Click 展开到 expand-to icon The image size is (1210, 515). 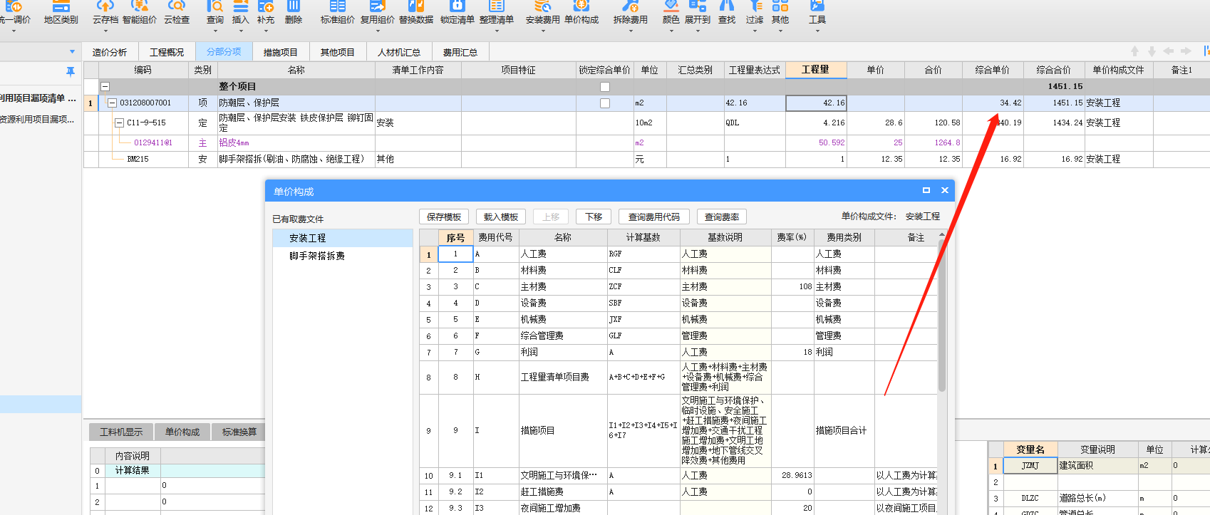click(x=698, y=7)
